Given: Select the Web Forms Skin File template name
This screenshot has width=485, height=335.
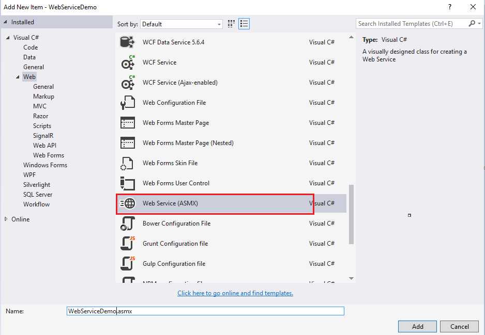Looking at the screenshot, I should [x=170, y=163].
